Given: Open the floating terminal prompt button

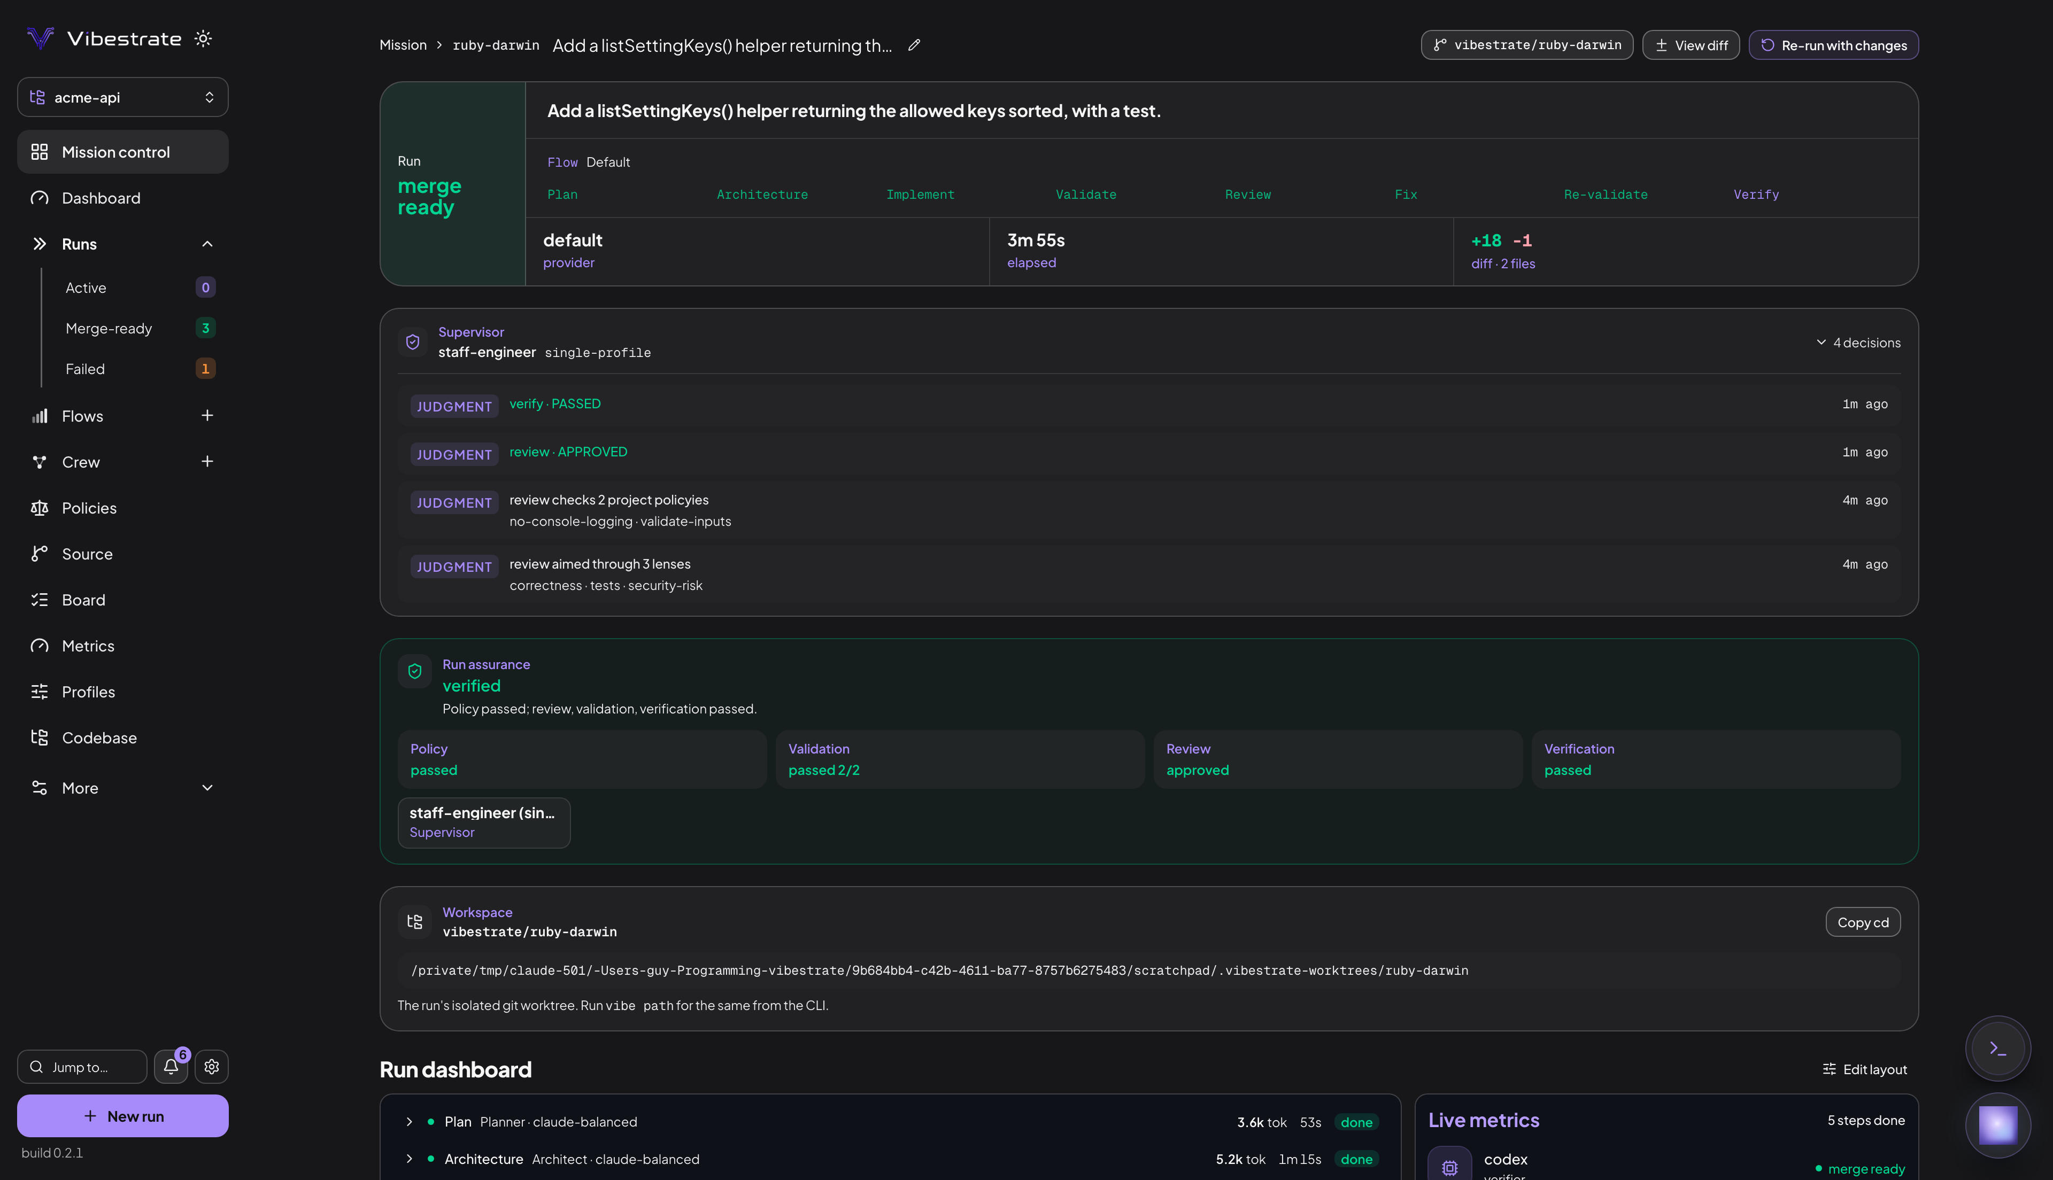Looking at the screenshot, I should pos(1998,1048).
